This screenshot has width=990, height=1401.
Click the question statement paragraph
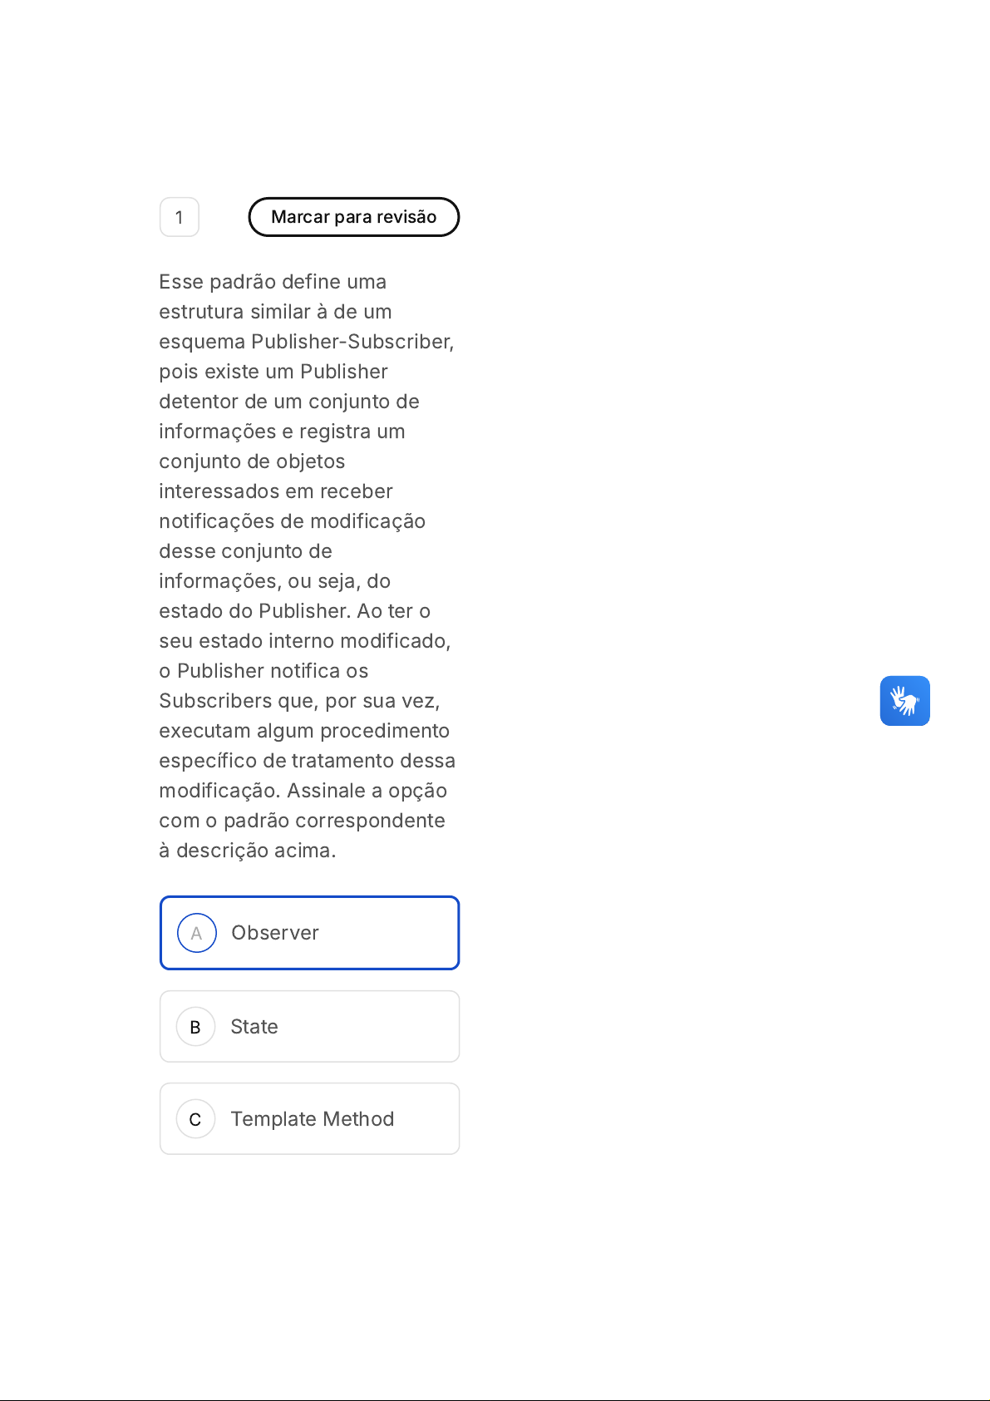pyautogui.click(x=306, y=565)
